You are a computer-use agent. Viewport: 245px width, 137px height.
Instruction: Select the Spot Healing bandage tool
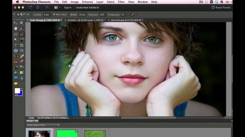(22, 56)
